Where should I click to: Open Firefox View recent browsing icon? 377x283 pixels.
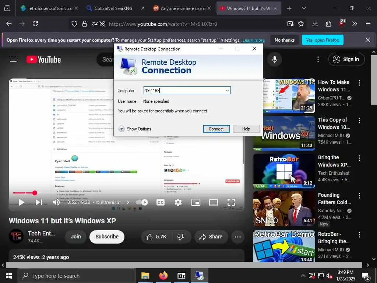[x=7, y=8]
